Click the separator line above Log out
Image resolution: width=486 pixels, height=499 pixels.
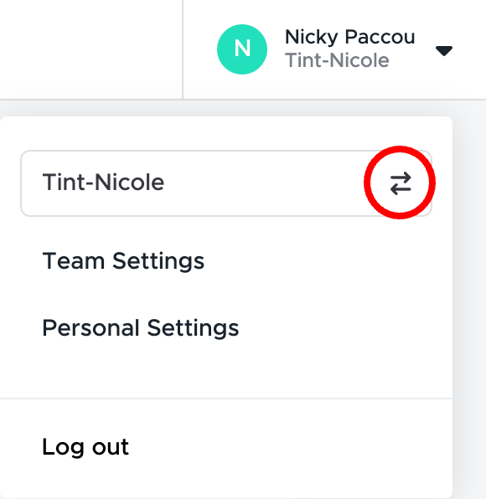(226, 399)
